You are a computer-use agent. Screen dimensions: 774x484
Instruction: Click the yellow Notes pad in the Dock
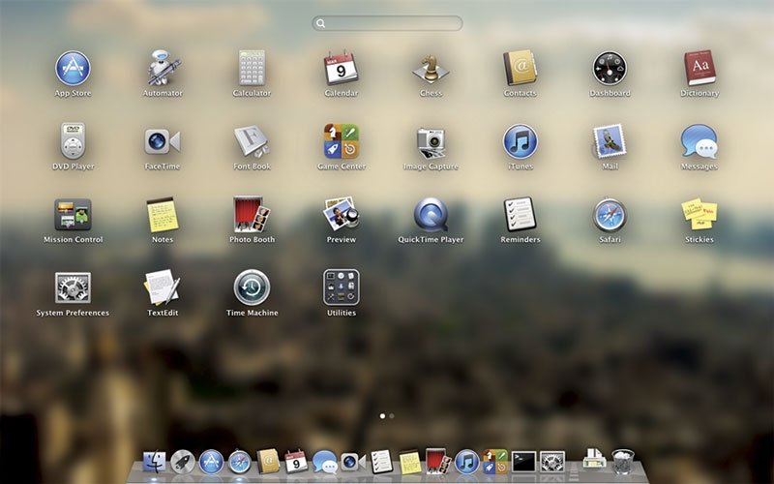[x=410, y=463]
